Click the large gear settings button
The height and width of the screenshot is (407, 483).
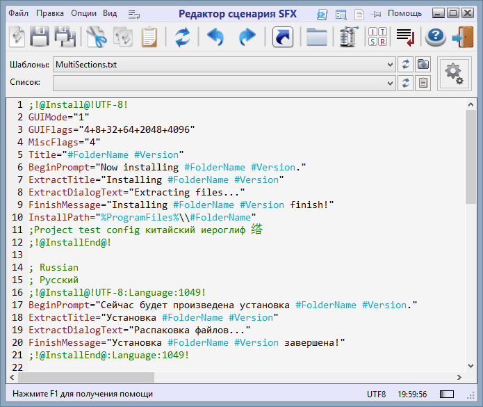coord(456,73)
